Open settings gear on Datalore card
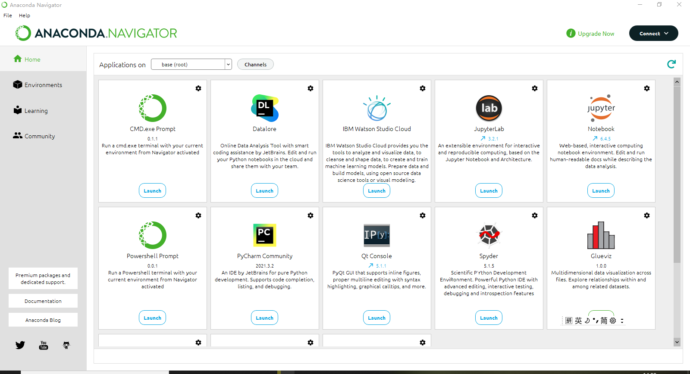This screenshot has width=690, height=374. click(310, 88)
